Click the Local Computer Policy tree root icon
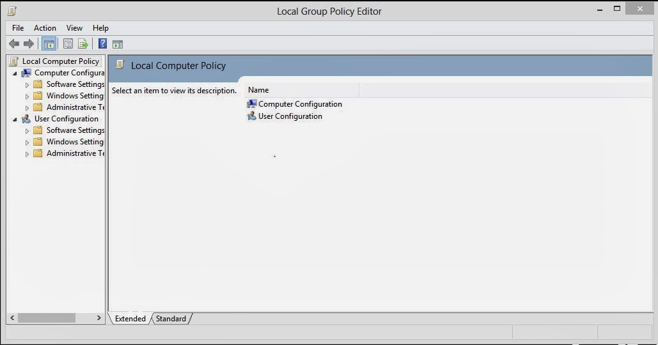Screen dimensions: 658x345 14,61
